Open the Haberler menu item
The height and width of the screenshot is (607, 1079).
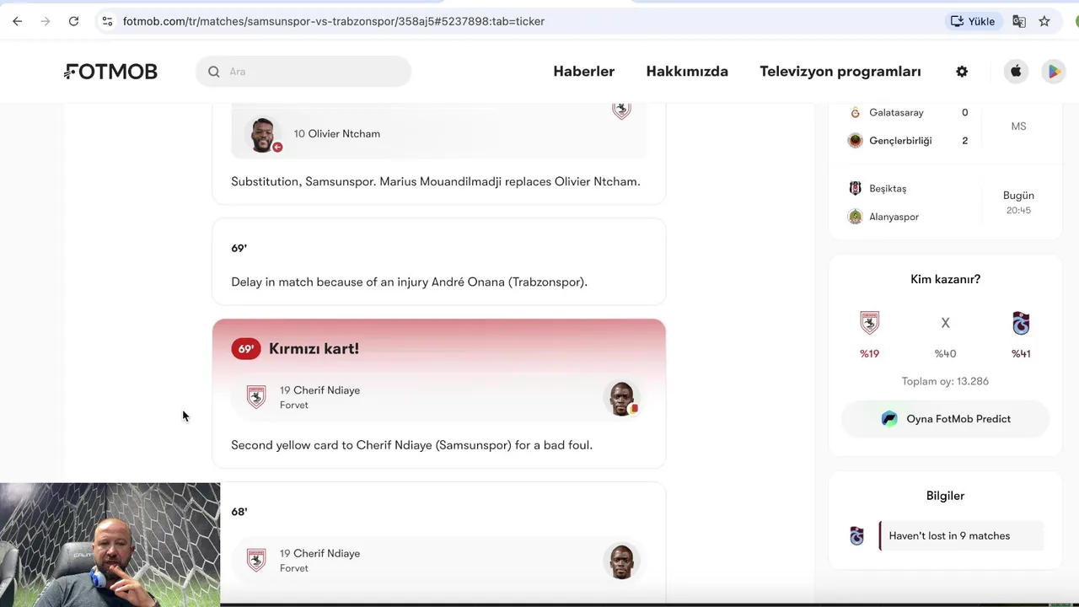tap(583, 72)
